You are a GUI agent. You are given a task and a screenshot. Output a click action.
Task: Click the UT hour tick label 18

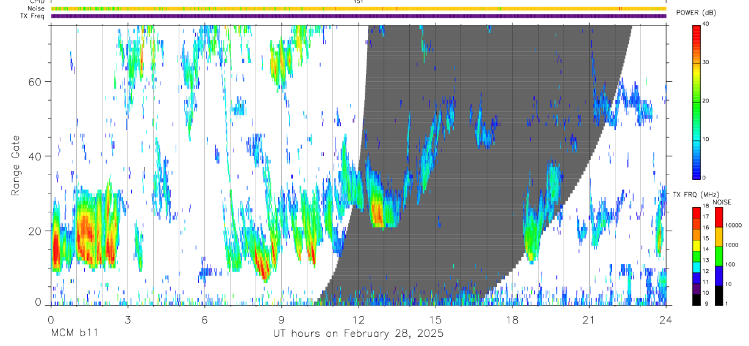[x=512, y=320]
